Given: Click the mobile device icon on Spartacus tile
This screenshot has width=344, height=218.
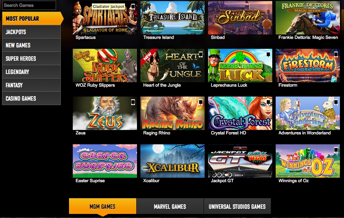Looking at the screenshot, I should coord(133,6).
